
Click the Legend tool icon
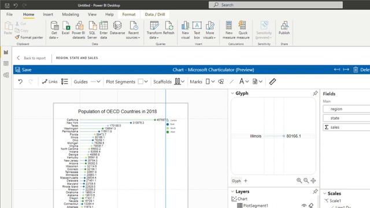coord(64,81)
